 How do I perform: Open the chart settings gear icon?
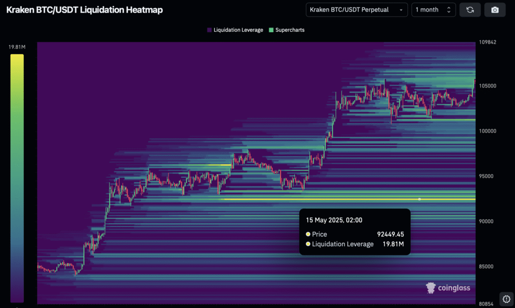pos(506,299)
